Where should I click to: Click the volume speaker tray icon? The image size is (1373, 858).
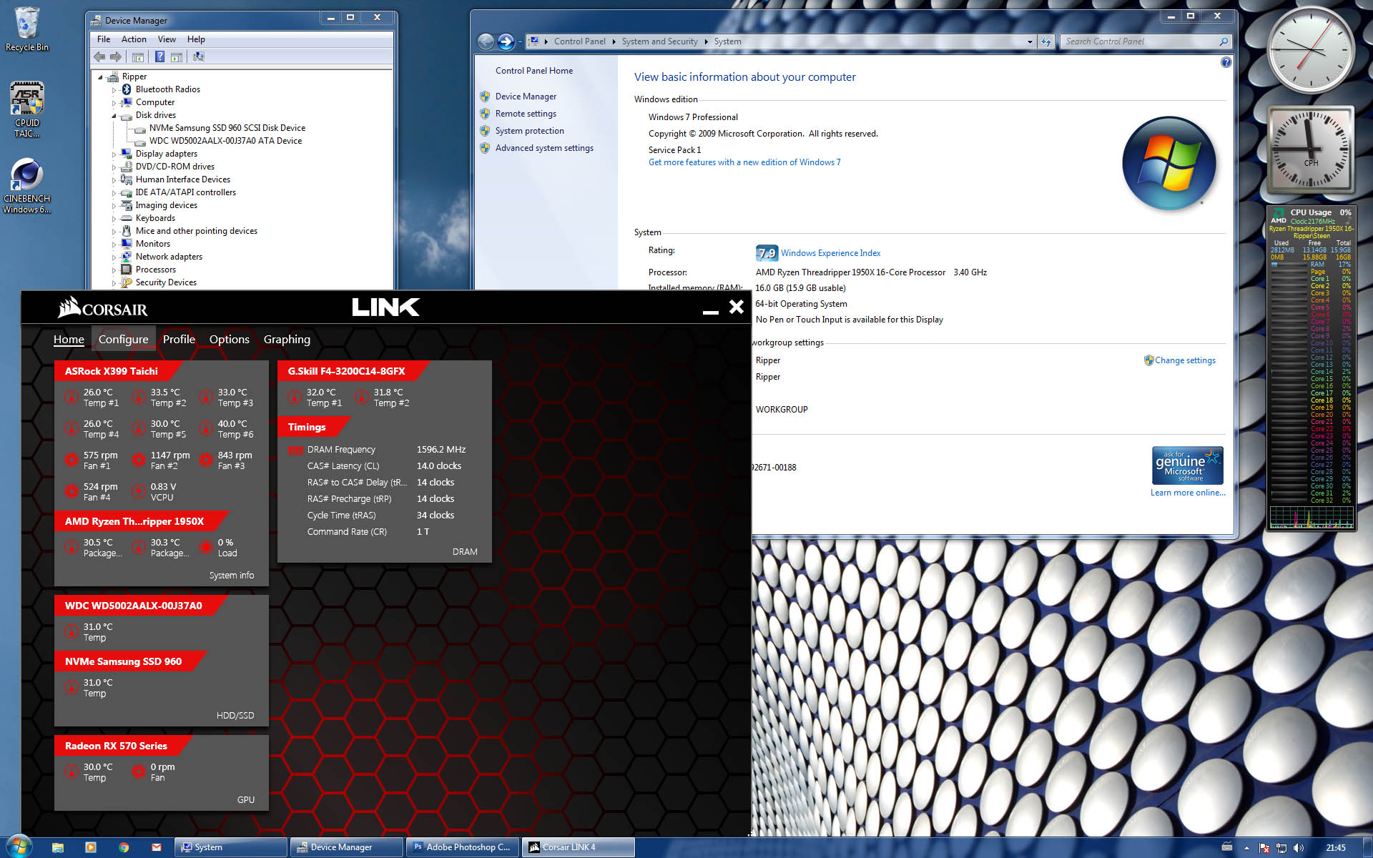click(x=1299, y=848)
